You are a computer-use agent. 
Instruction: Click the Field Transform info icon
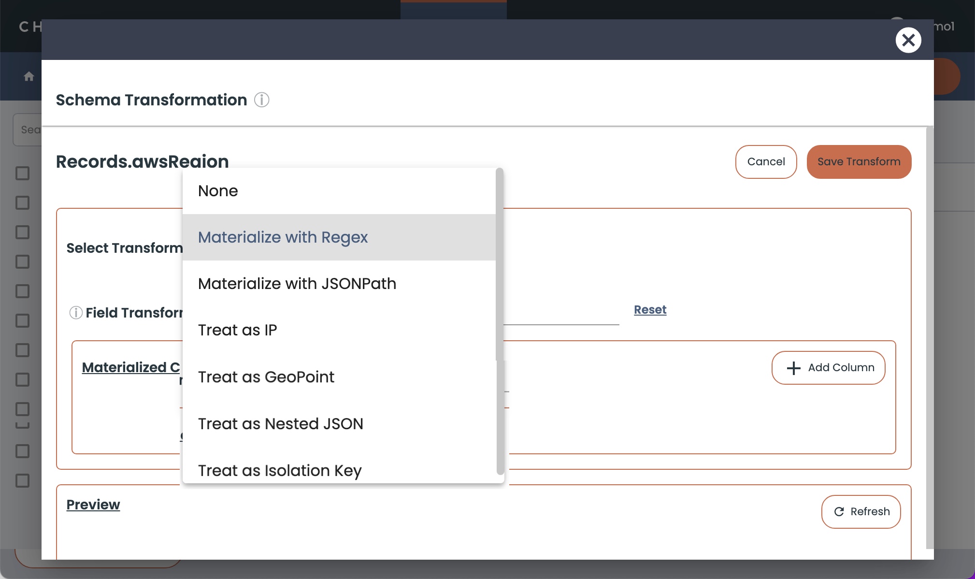[75, 313]
